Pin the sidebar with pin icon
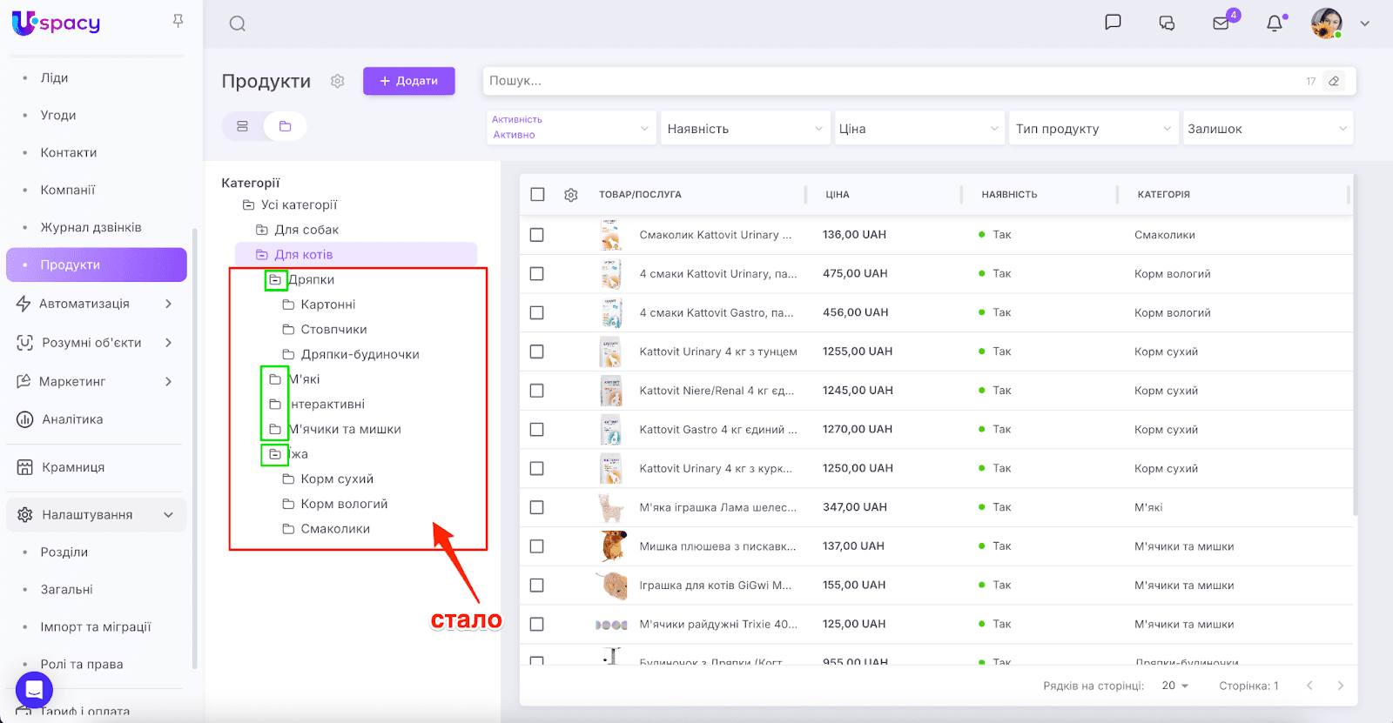The width and height of the screenshot is (1393, 723). click(178, 21)
